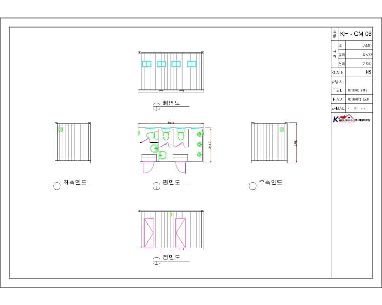This screenshot has width=382, height=305.
Task: Click the leftmost green toilet in floor plan
Action: pos(152,135)
